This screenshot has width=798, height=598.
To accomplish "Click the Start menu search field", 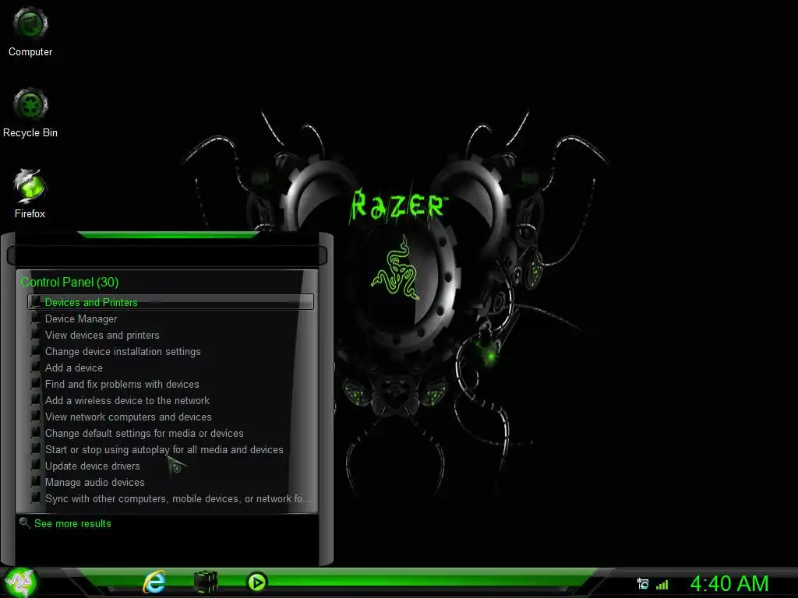I will click(167, 255).
